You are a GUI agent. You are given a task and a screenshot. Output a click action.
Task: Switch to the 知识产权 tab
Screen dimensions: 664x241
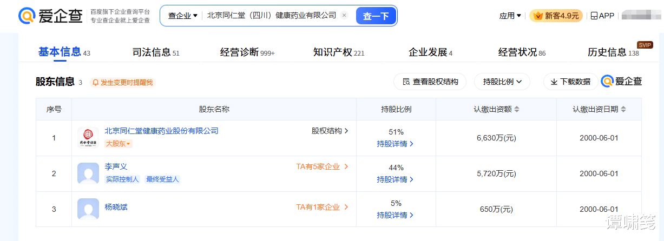tap(339, 52)
